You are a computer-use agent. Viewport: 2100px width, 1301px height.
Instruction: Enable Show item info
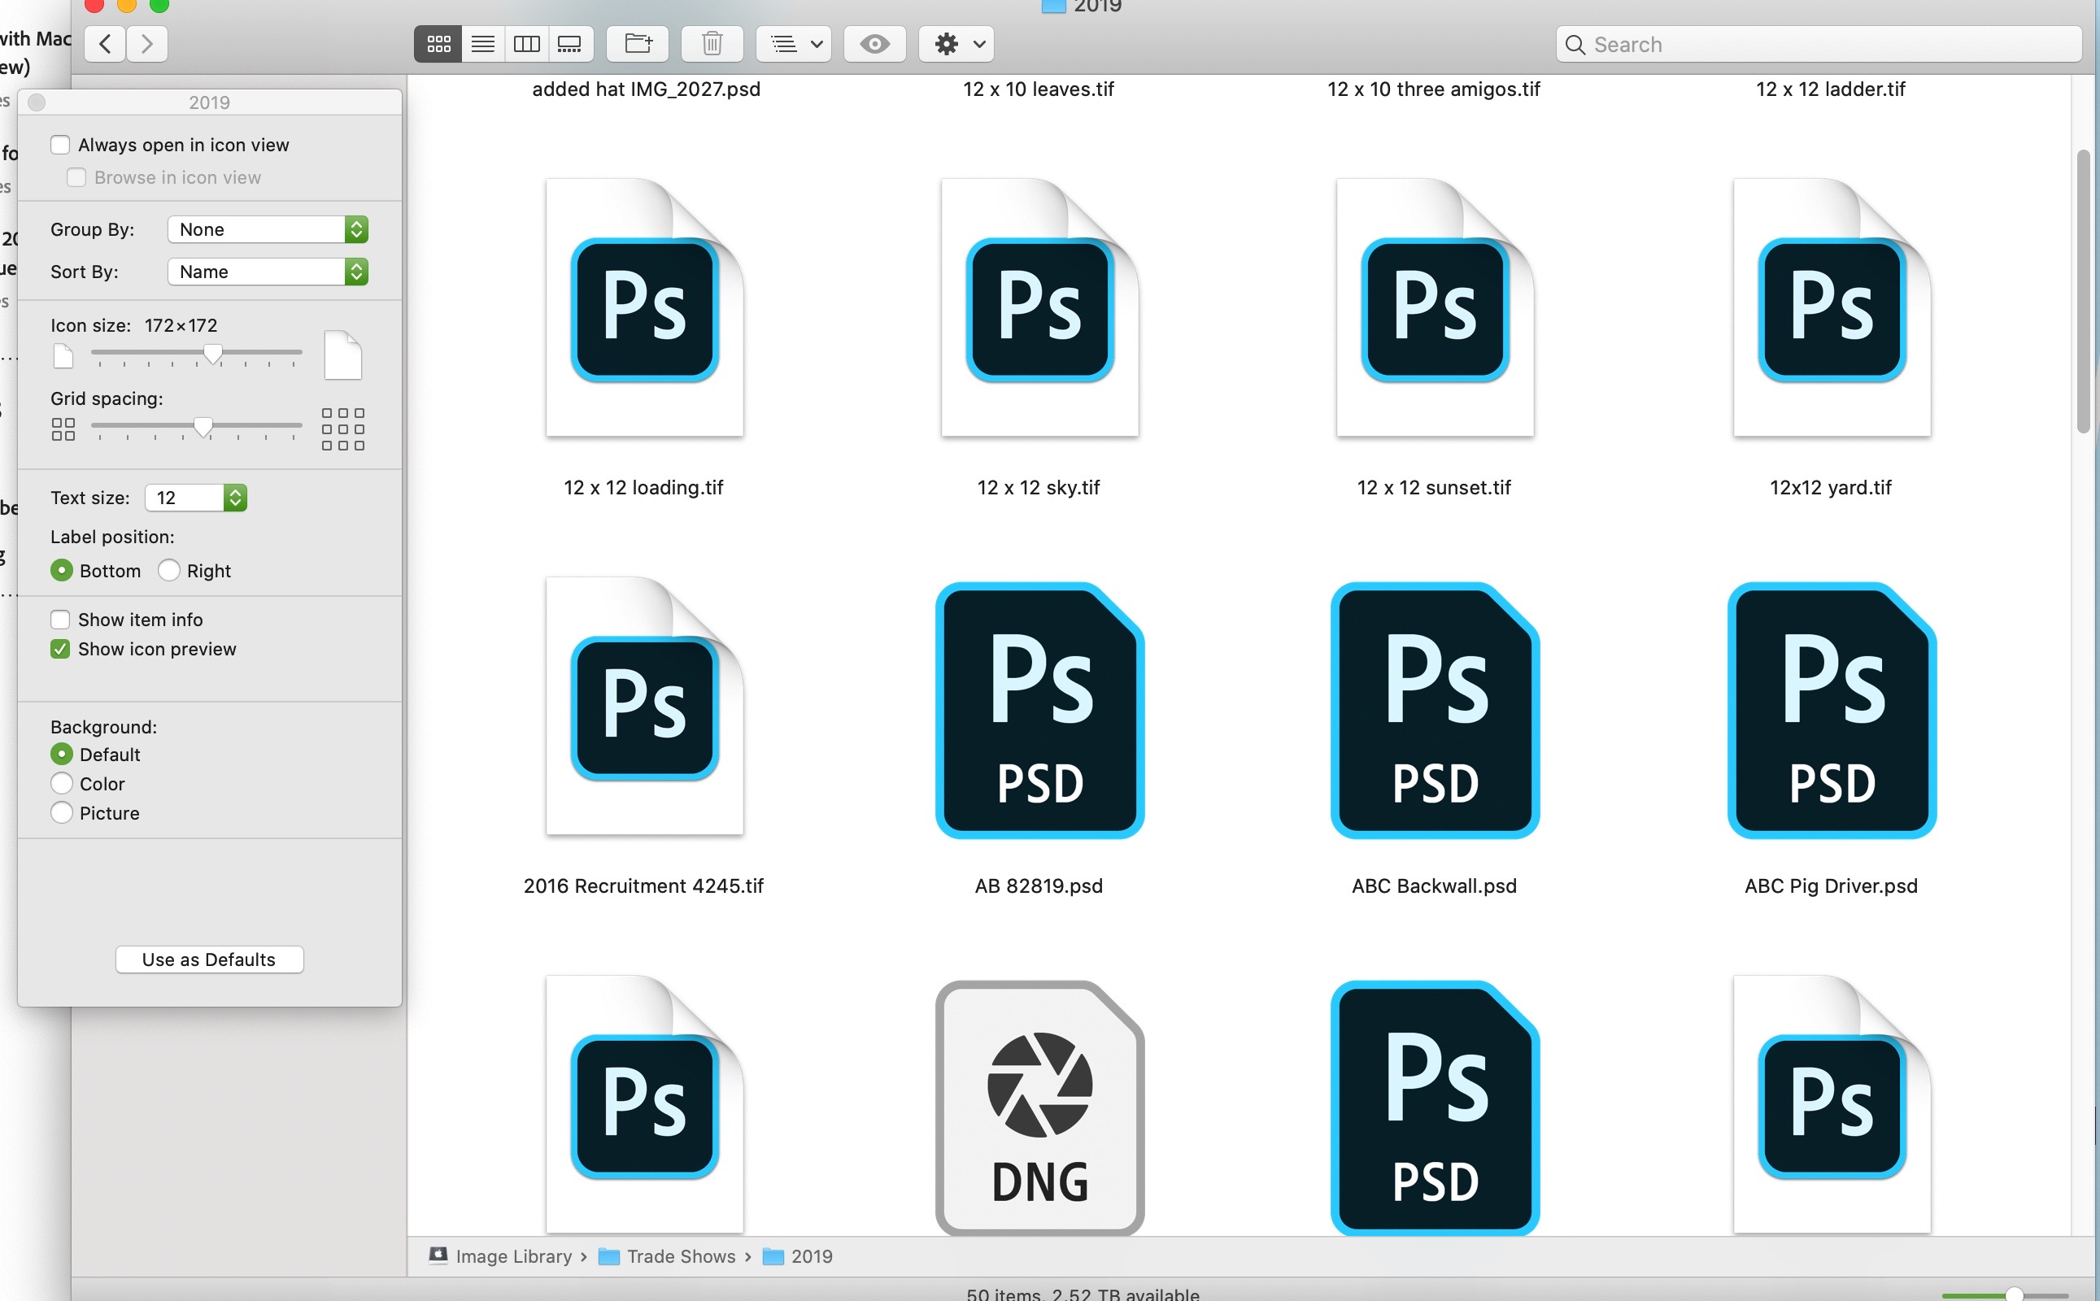tap(60, 619)
